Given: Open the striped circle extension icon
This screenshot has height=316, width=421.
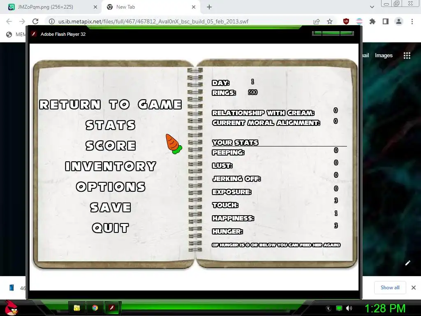Looking at the screenshot, I should click(359, 21).
